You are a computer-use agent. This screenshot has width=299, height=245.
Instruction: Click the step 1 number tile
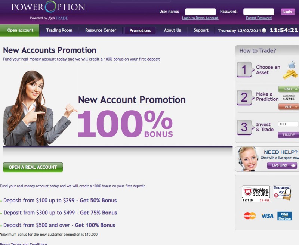point(244,69)
